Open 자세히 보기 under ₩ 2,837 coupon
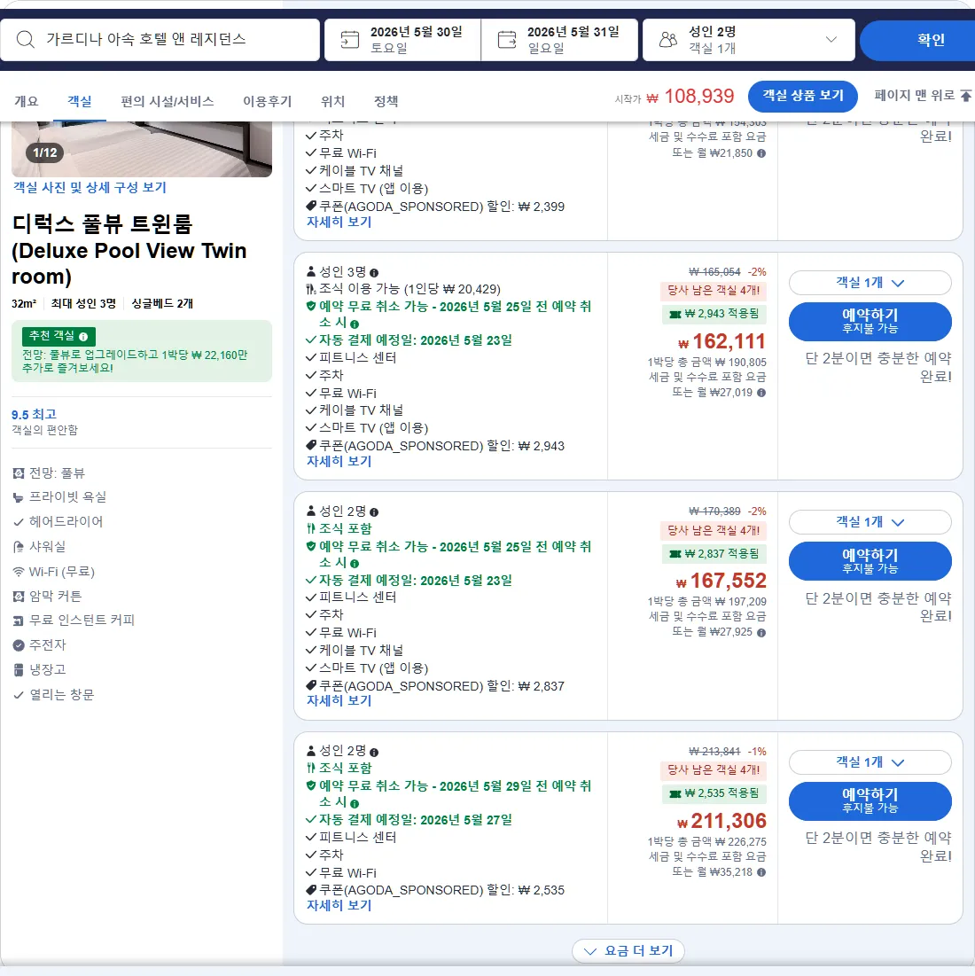975x976 pixels. coord(339,701)
